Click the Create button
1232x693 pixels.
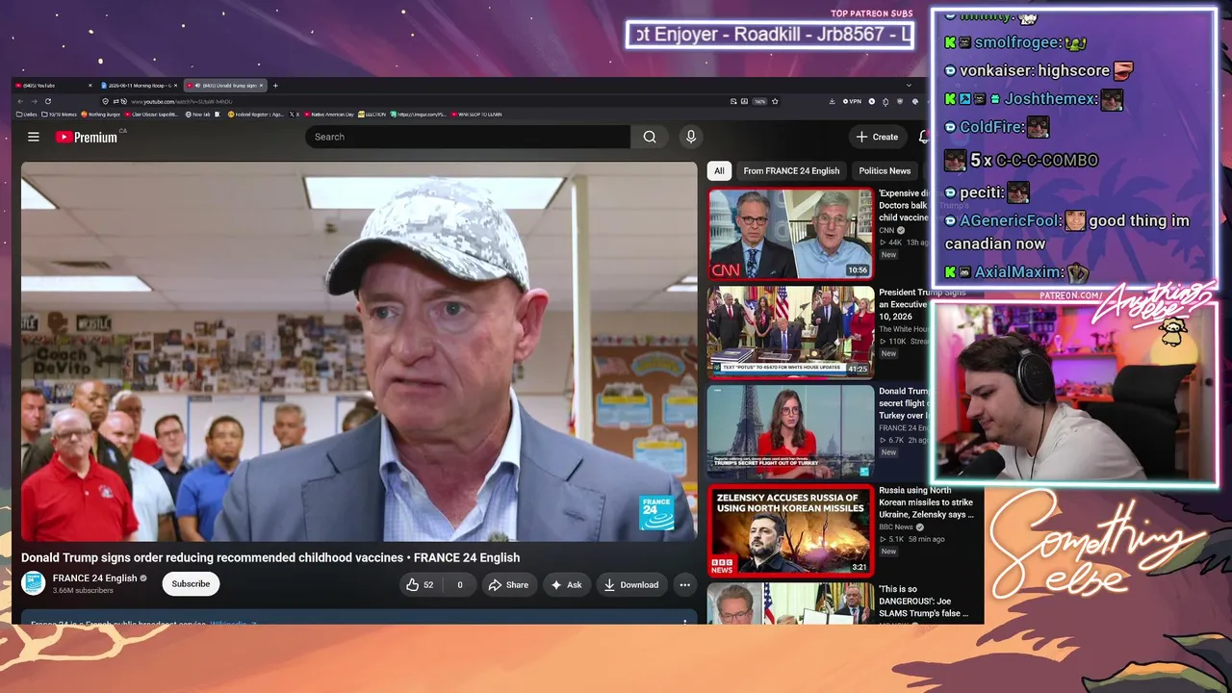coord(877,137)
